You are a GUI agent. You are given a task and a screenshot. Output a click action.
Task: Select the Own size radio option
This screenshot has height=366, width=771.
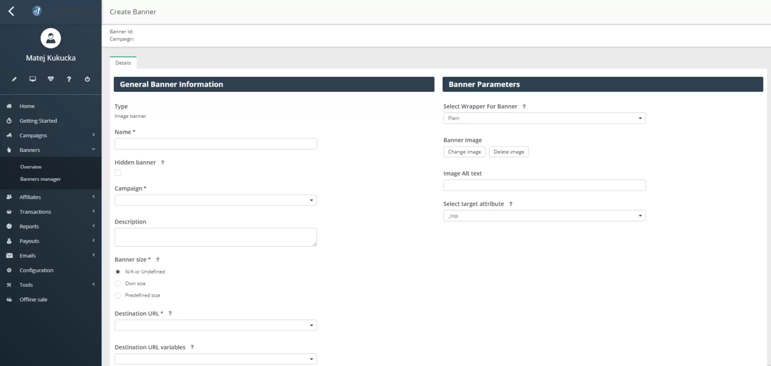click(118, 283)
